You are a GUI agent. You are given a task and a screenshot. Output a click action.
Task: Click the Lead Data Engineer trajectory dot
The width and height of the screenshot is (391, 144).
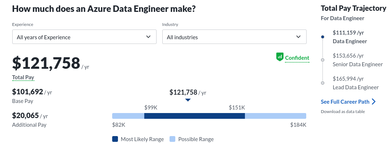(322, 83)
